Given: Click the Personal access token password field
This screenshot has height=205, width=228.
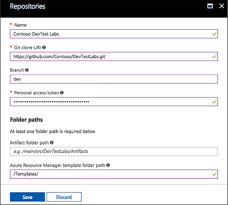Looking at the screenshot, I should [114, 102].
